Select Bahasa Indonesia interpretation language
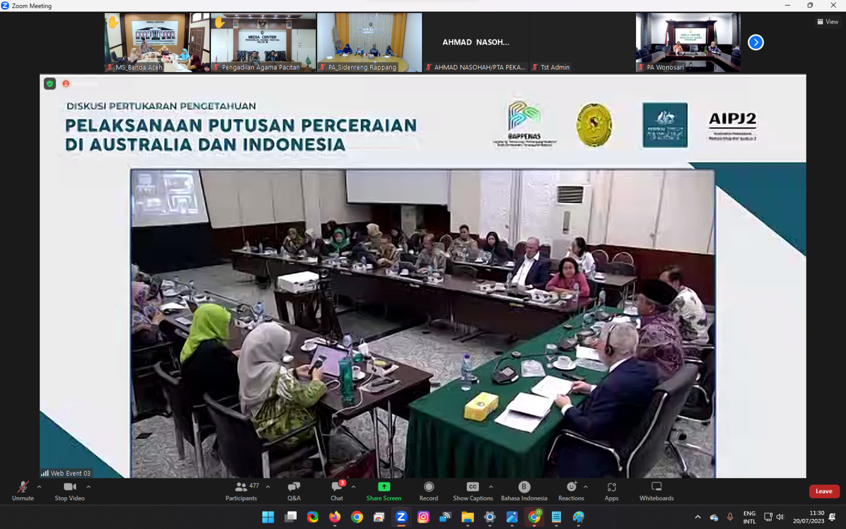The width and height of the screenshot is (846, 529). 524,490
